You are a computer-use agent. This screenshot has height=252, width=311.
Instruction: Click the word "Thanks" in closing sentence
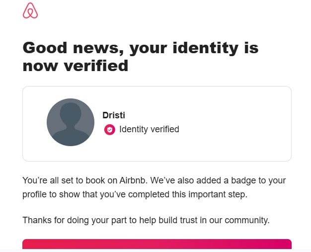tap(37, 220)
